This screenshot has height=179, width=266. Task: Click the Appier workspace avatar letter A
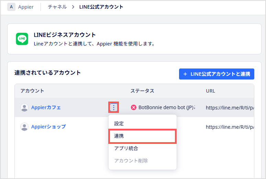(x=11, y=7)
